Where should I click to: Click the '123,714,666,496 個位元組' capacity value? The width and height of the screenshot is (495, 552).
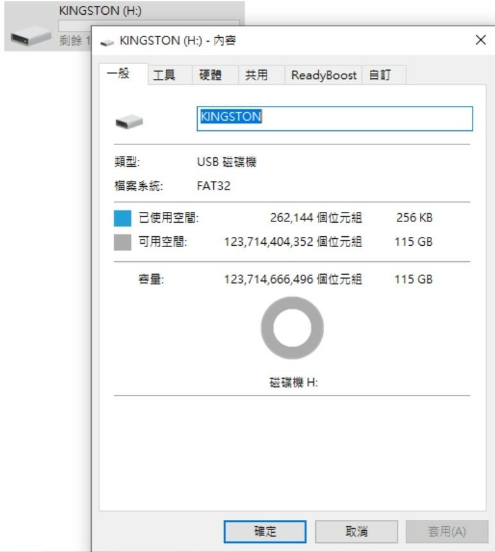point(293,279)
